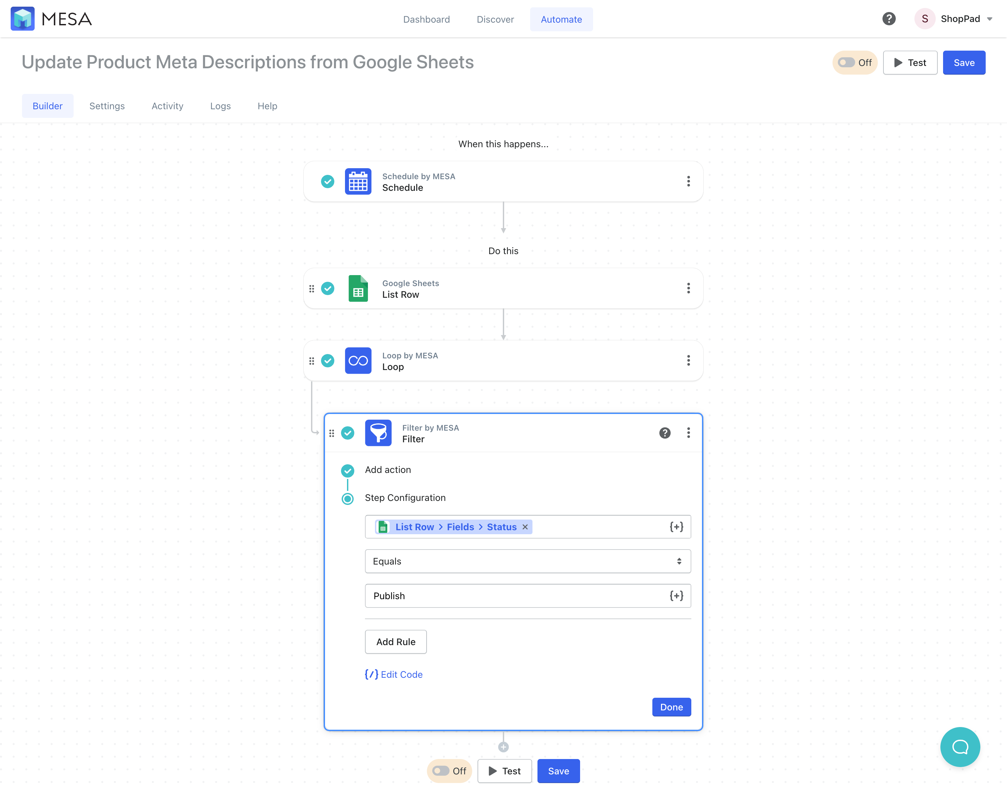Screen dimensions: 1007x794
Task: Click the Google Sheets List Row icon
Action: [358, 288]
